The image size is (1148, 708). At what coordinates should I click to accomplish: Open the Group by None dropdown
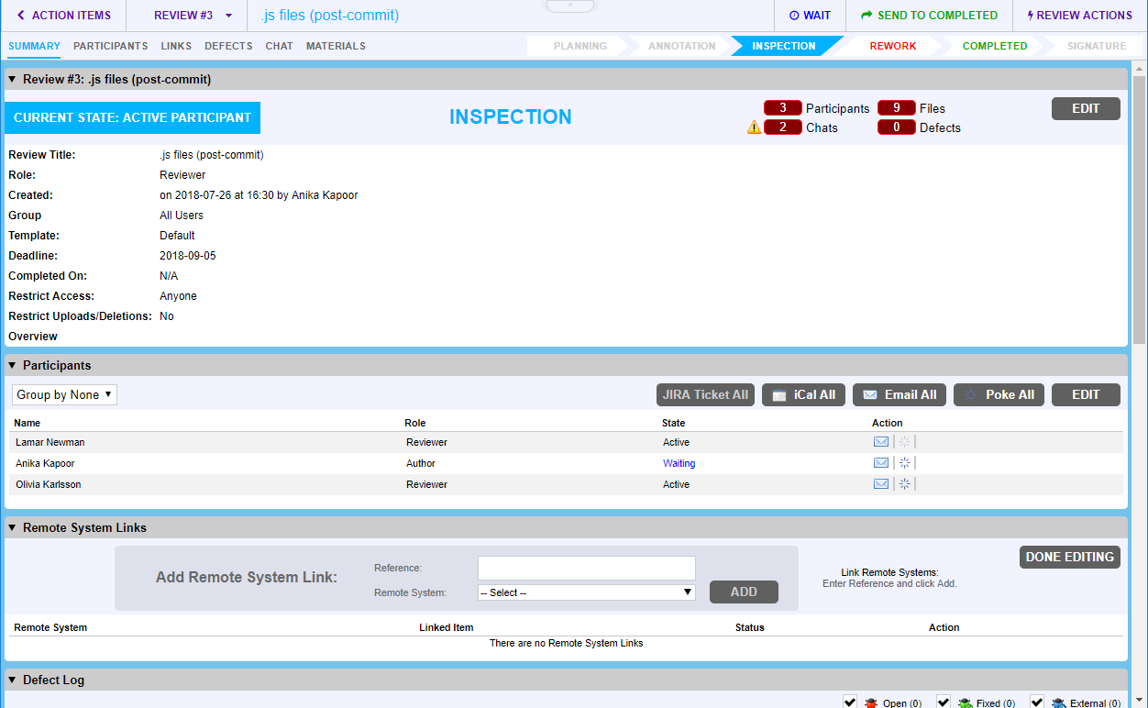64,394
